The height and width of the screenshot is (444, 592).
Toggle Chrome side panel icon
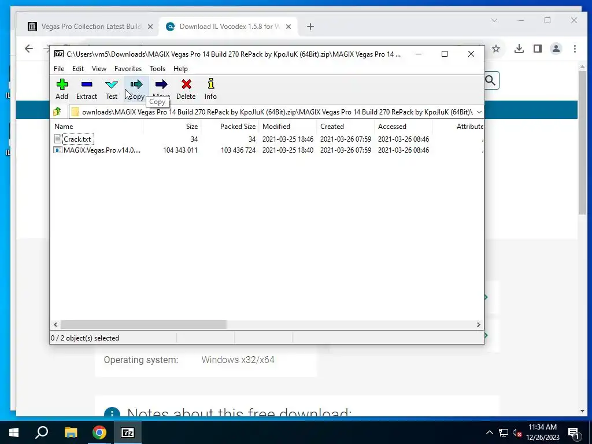coord(538,49)
